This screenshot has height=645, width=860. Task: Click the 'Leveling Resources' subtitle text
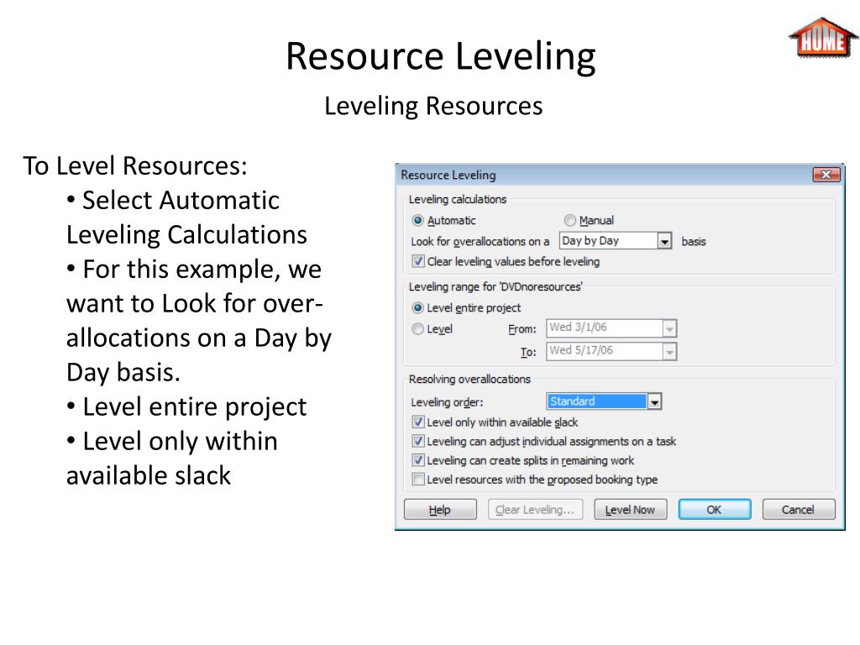click(x=433, y=106)
